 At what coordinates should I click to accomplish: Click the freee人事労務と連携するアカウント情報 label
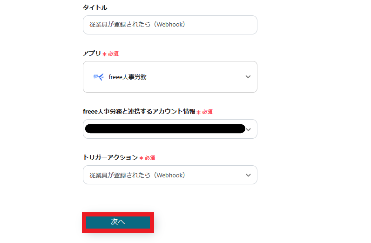click(139, 111)
